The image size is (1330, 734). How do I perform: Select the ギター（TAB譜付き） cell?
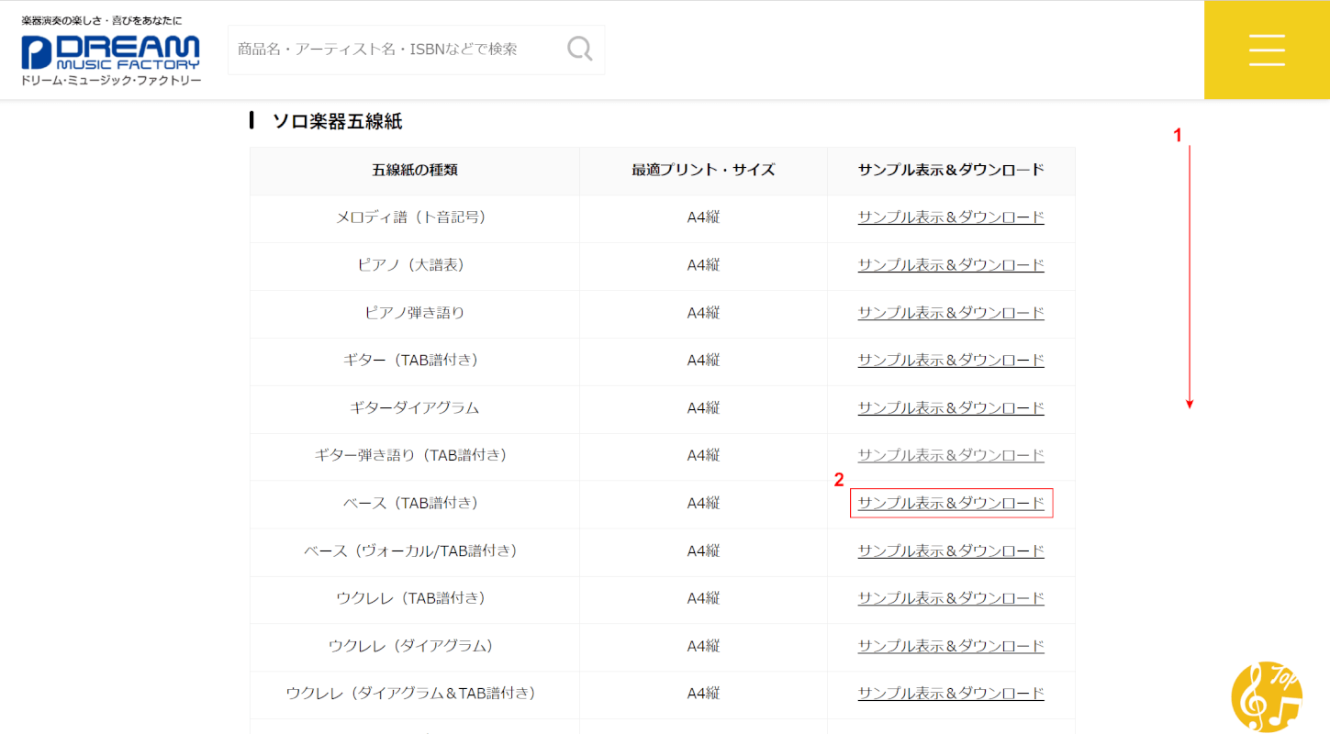pyautogui.click(x=415, y=361)
